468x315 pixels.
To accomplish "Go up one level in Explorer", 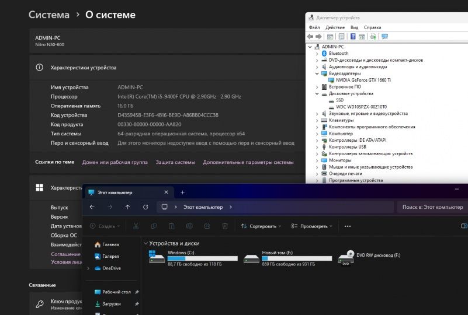I will coord(128,207).
